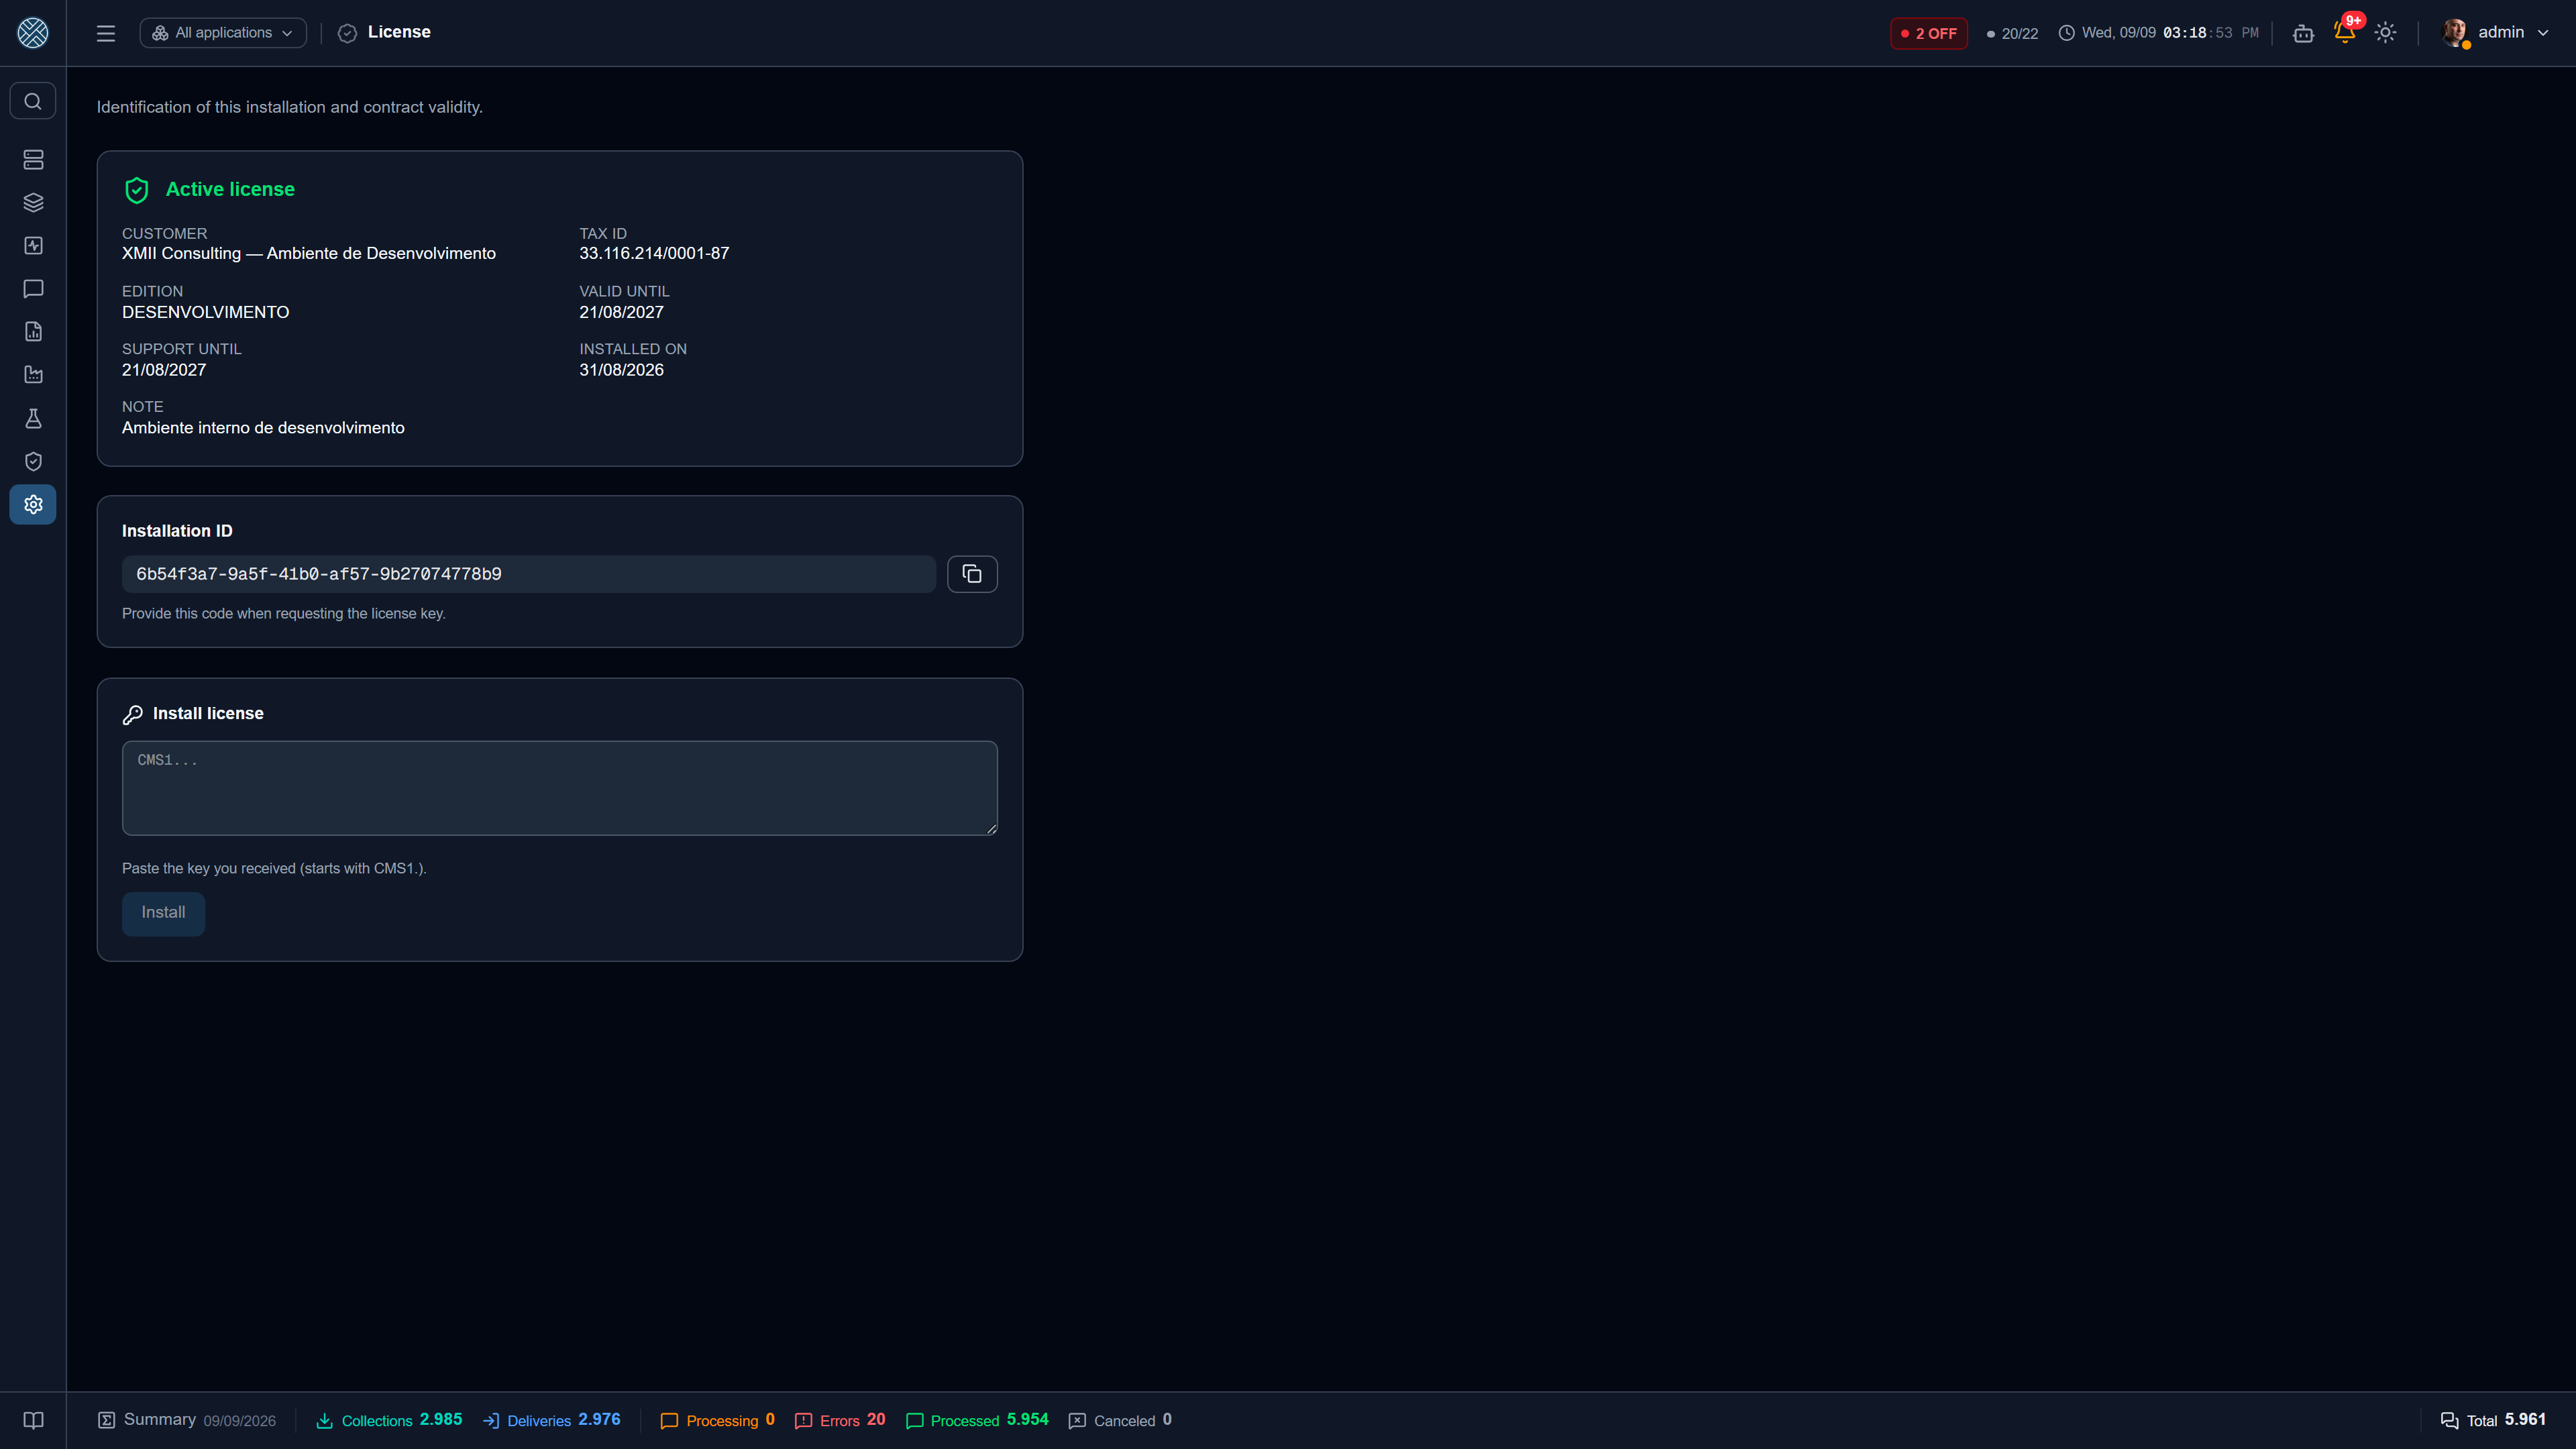The height and width of the screenshot is (1449, 2576).
Task: Open the activity monitor sidebar icon
Action: (33, 246)
